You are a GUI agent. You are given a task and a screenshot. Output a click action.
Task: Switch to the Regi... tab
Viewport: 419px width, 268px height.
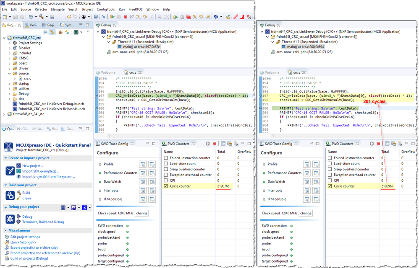(49, 25)
